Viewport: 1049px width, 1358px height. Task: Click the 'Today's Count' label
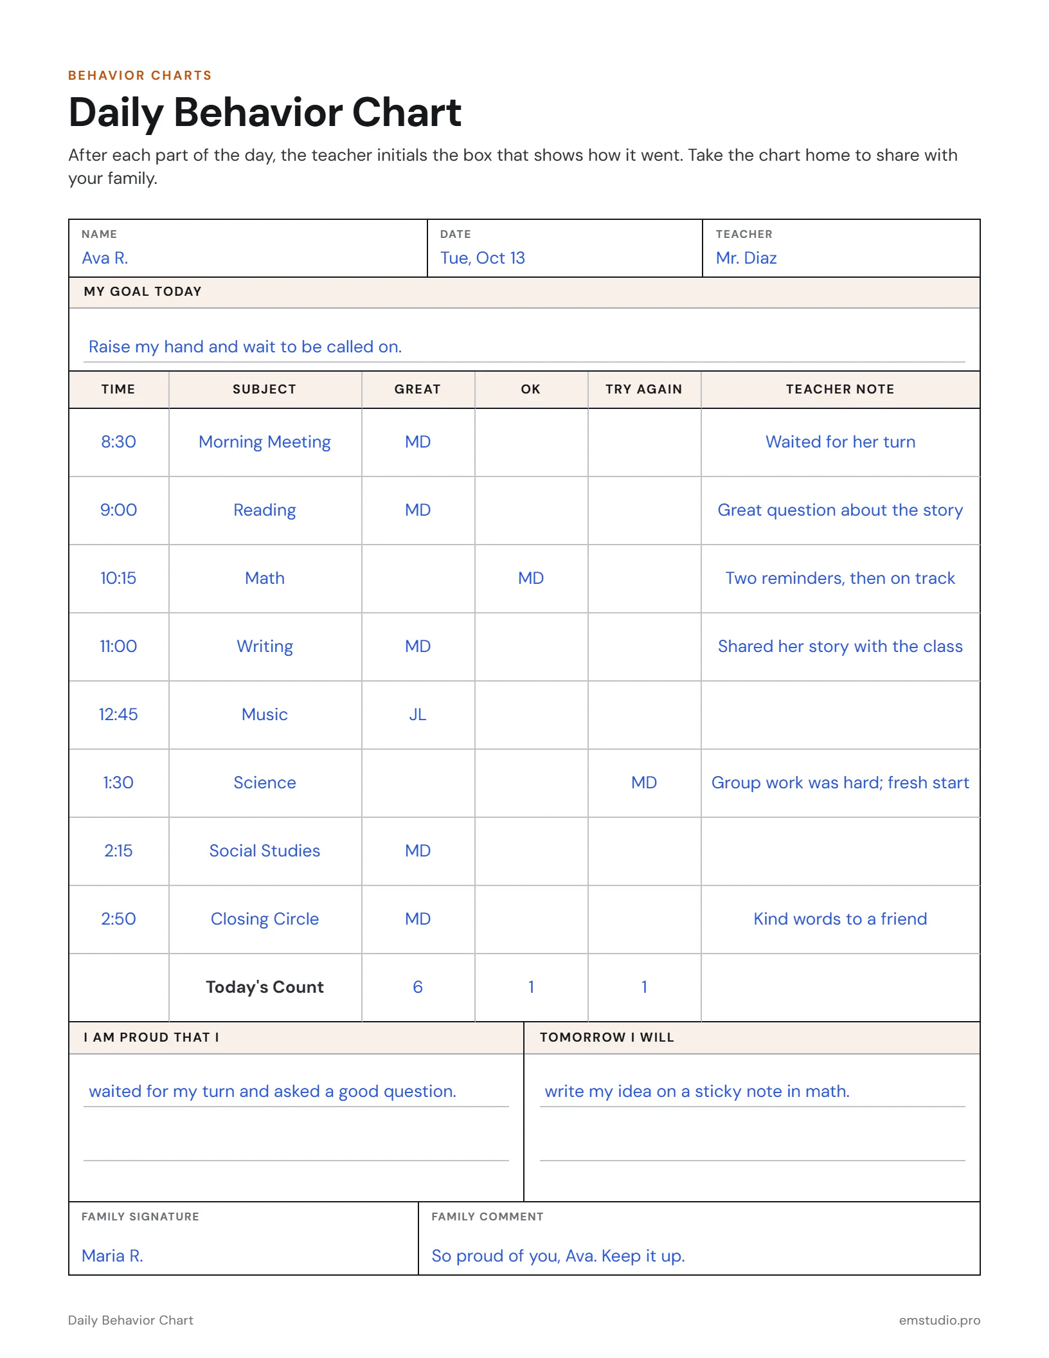coord(265,987)
